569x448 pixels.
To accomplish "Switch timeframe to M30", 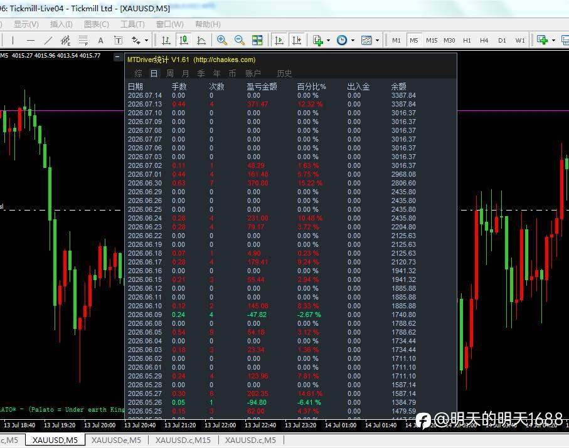I will (x=449, y=41).
